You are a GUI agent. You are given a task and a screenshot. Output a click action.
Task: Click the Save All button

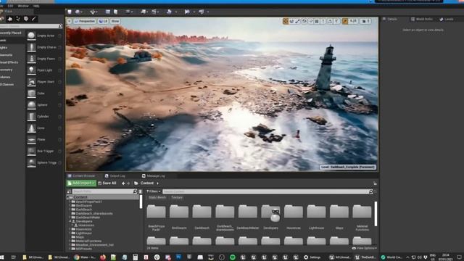107,183
